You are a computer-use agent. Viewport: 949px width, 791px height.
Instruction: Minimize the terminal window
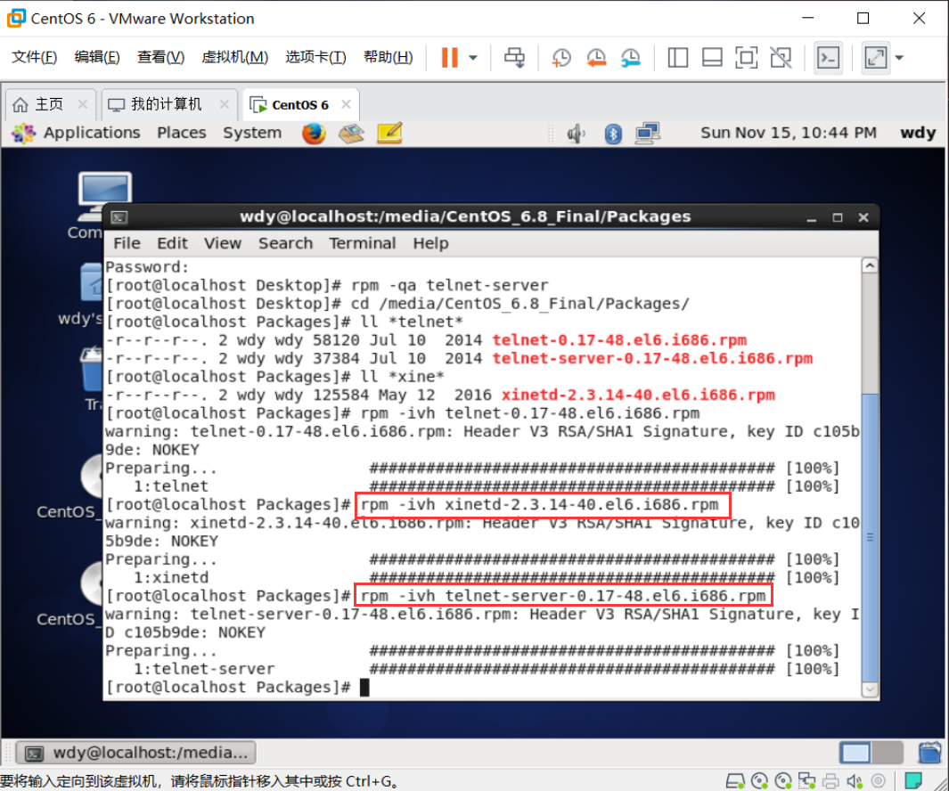[812, 218]
